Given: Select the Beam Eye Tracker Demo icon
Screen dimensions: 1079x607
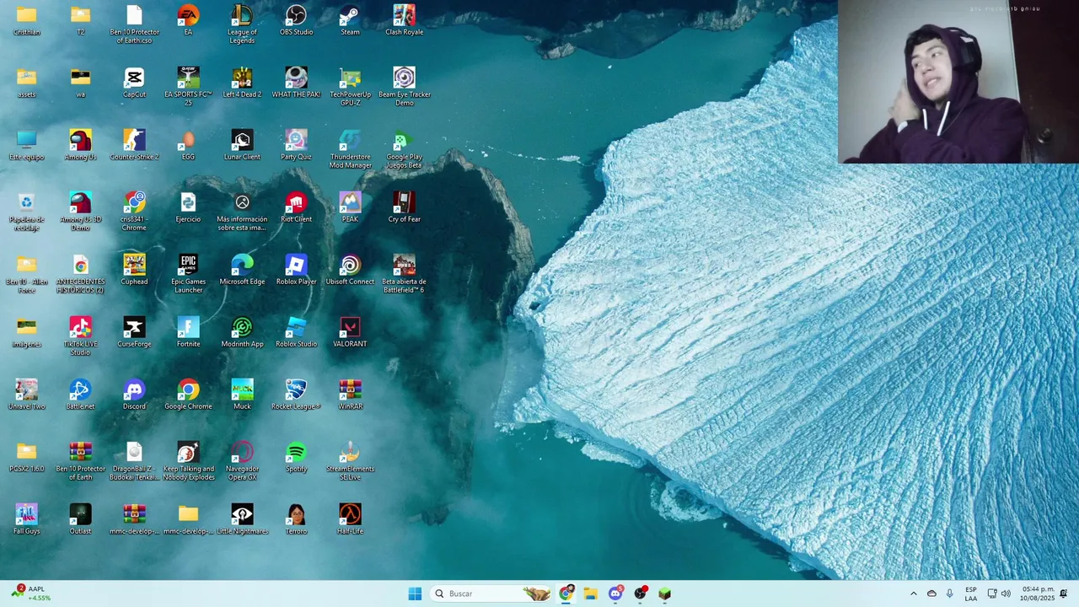Looking at the screenshot, I should [x=404, y=86].
